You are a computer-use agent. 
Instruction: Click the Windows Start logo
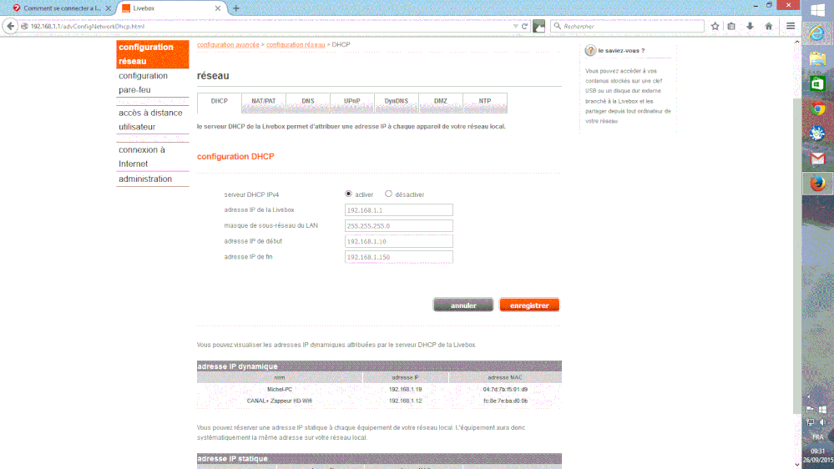817,10
